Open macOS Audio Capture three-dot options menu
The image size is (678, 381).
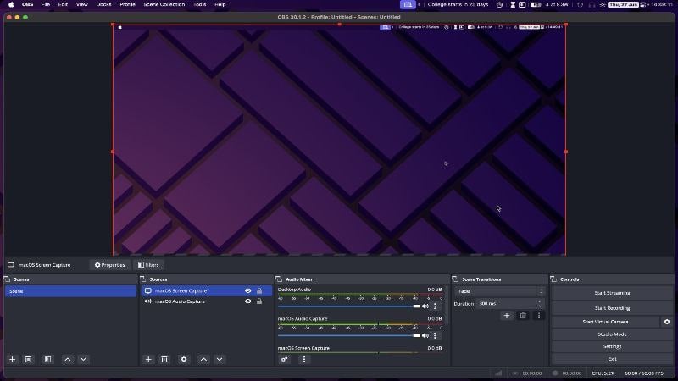click(x=435, y=335)
